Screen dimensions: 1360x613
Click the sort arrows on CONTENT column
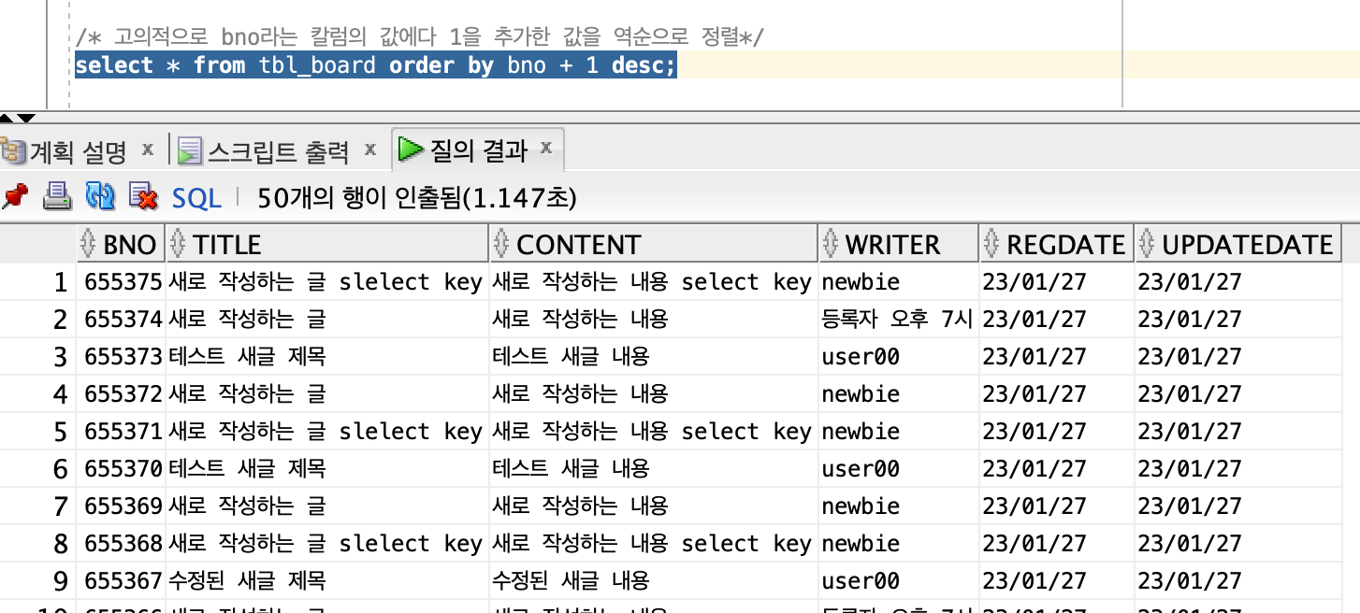pyautogui.click(x=499, y=244)
